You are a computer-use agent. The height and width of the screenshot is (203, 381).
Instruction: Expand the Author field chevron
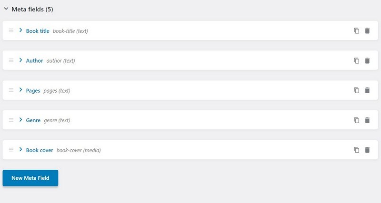20,60
